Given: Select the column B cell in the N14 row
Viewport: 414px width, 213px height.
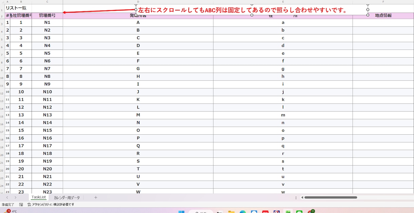Looking at the screenshot, I should 21,122.
